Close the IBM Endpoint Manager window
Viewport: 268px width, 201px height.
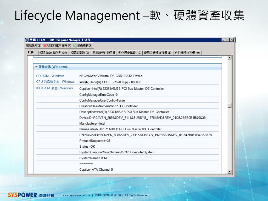(x=232, y=40)
